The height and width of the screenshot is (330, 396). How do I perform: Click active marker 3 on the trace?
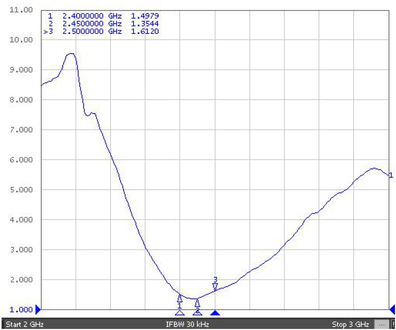(x=215, y=287)
